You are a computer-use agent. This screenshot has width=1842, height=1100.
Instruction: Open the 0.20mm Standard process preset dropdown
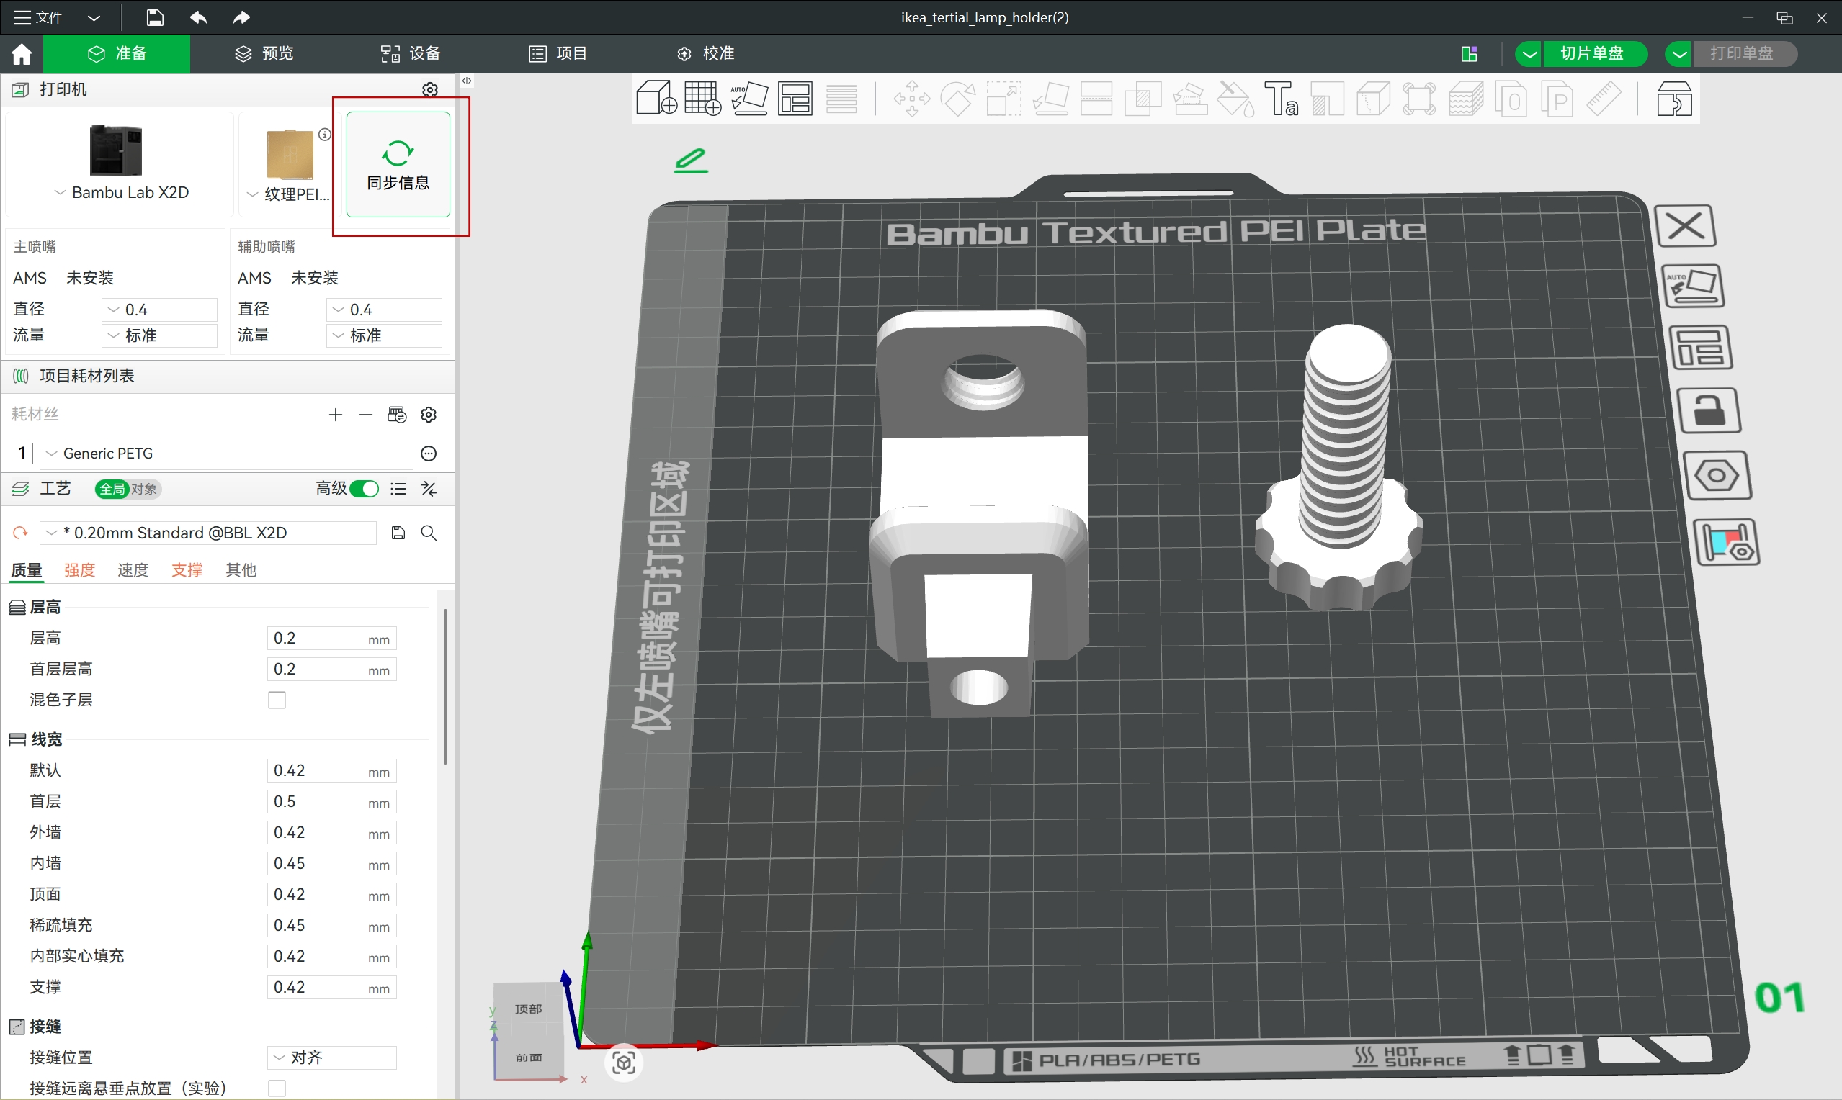[x=207, y=533]
